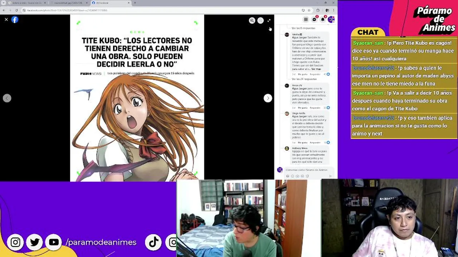View reactions on Renzo ZV's comment
458x257 pixels.
click(x=327, y=107)
